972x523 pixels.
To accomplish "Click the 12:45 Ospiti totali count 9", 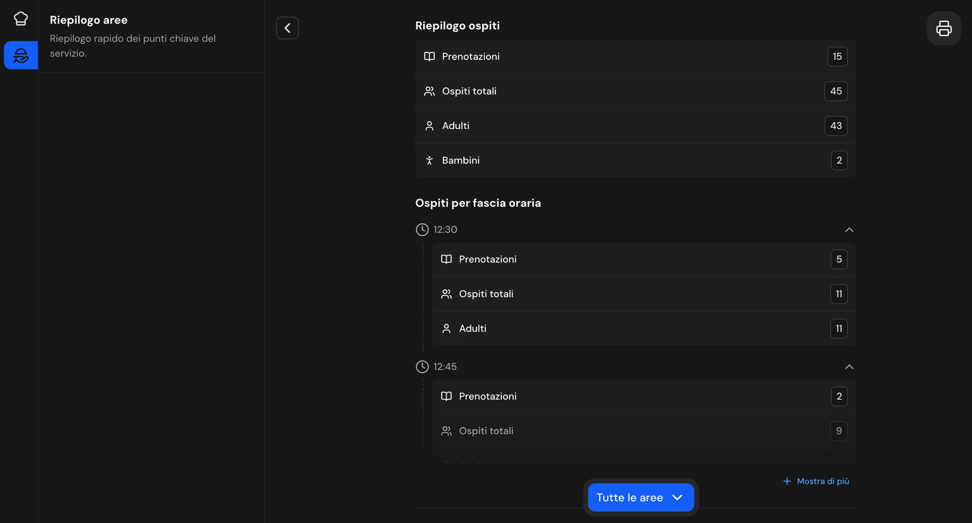I will pos(839,431).
